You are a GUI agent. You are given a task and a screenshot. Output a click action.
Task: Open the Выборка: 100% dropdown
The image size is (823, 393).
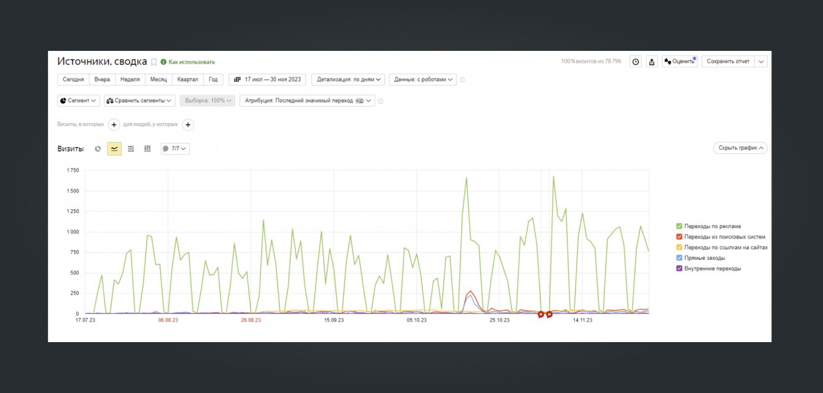click(x=207, y=101)
